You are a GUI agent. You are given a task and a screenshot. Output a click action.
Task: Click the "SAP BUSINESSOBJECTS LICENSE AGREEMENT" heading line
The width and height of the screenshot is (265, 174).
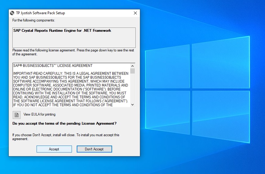pos(53,66)
